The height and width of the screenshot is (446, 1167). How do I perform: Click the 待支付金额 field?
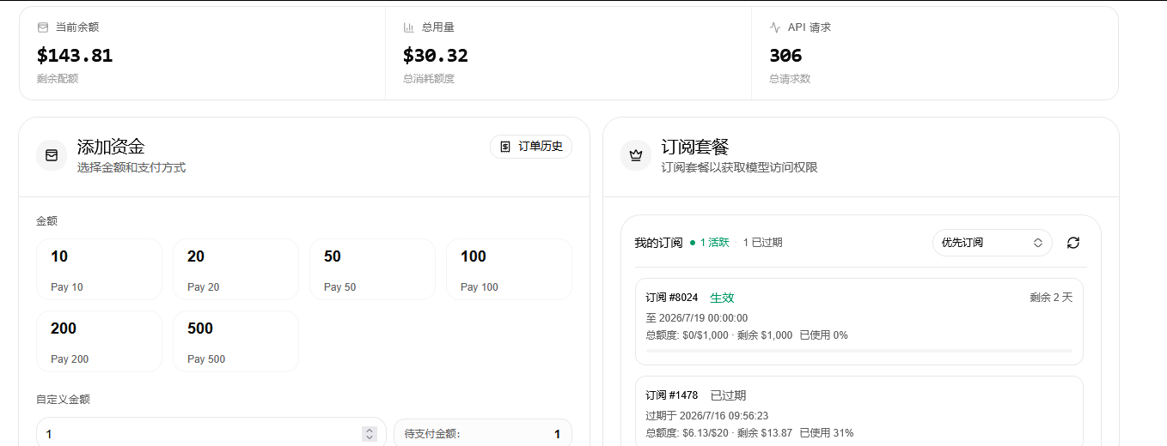click(x=483, y=434)
